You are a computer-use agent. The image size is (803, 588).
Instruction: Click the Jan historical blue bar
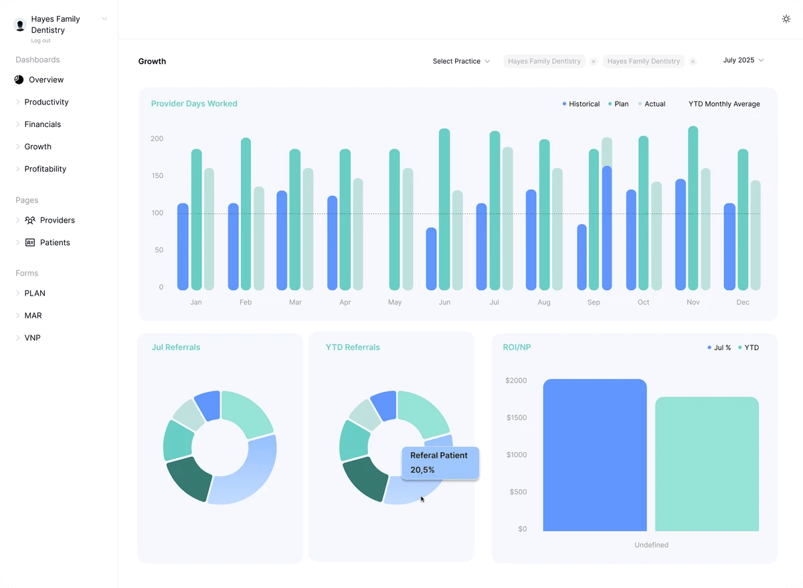183,247
